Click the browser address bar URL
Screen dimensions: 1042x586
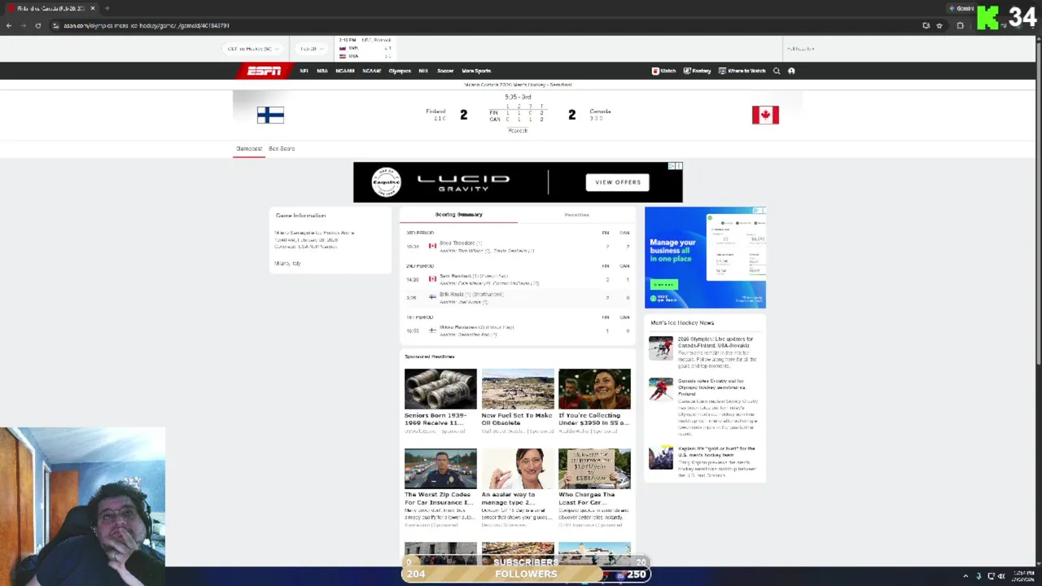pos(147,25)
